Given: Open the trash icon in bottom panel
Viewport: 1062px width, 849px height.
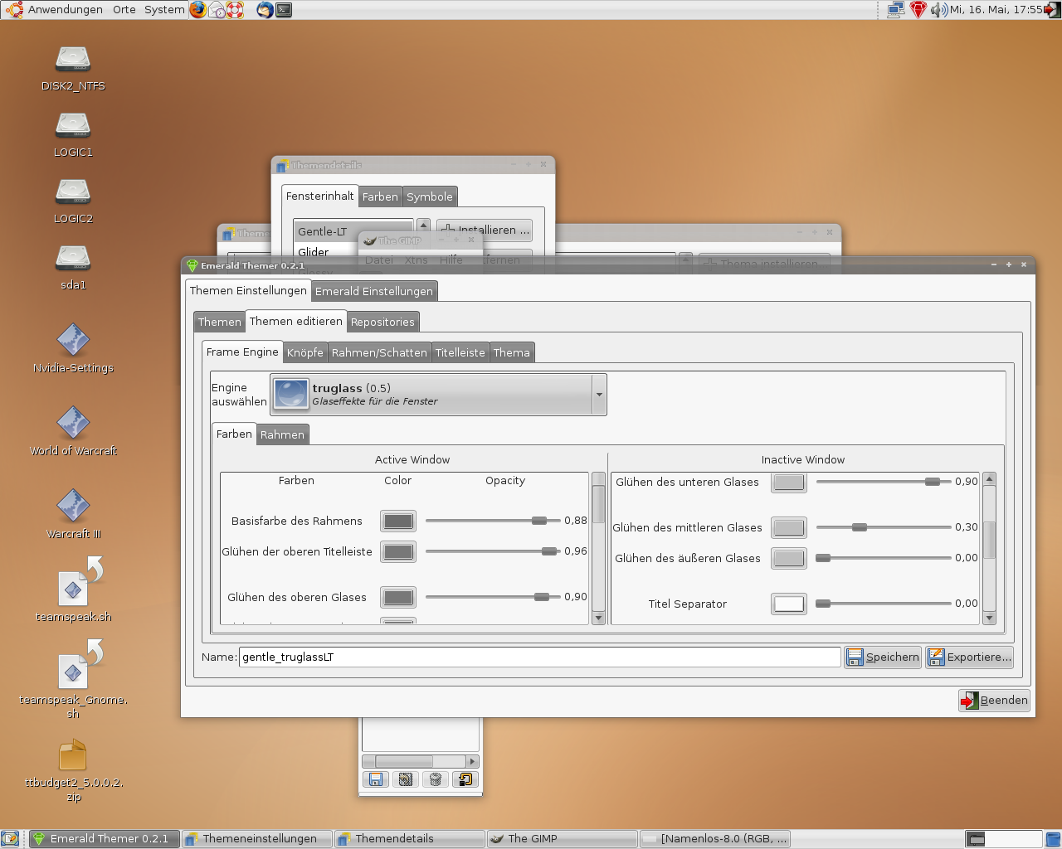Looking at the screenshot, I should point(1052,839).
